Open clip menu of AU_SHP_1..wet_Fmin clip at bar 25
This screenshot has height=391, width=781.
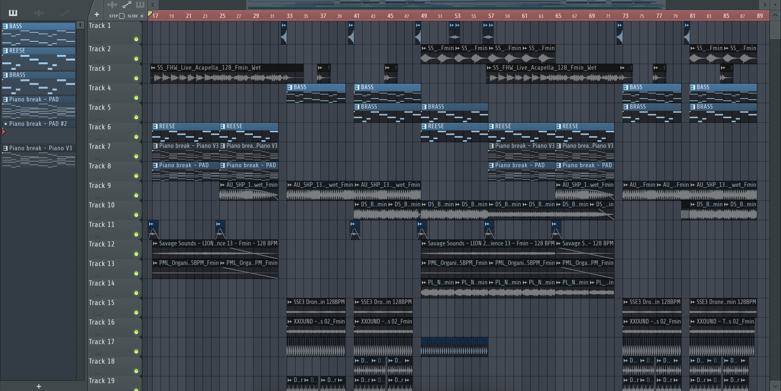coord(223,185)
